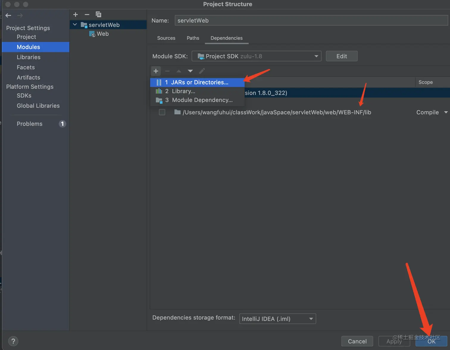Go back with the left arrow icon
Image resolution: width=450 pixels, height=350 pixels.
point(8,15)
